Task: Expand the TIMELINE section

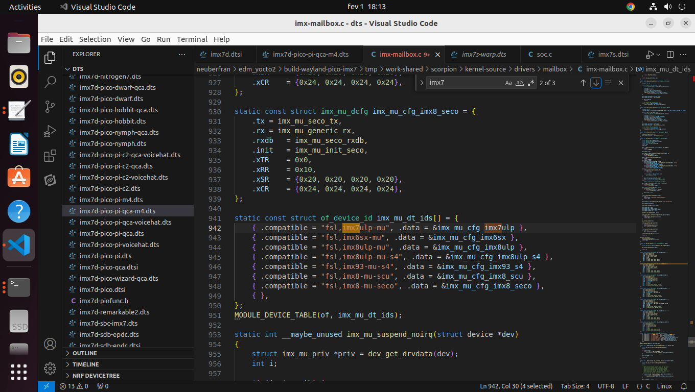Action: pyautogui.click(x=84, y=364)
